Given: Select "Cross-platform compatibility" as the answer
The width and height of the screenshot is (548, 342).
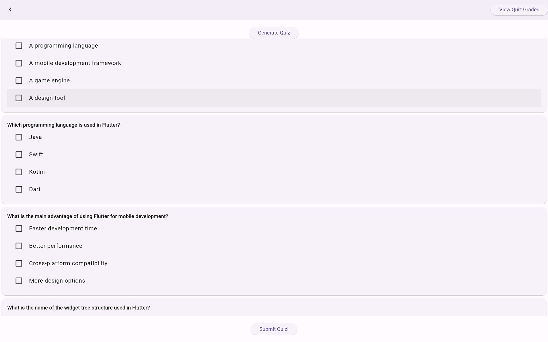Looking at the screenshot, I should click(x=19, y=263).
